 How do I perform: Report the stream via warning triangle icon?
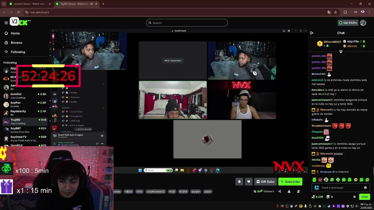click(x=289, y=191)
